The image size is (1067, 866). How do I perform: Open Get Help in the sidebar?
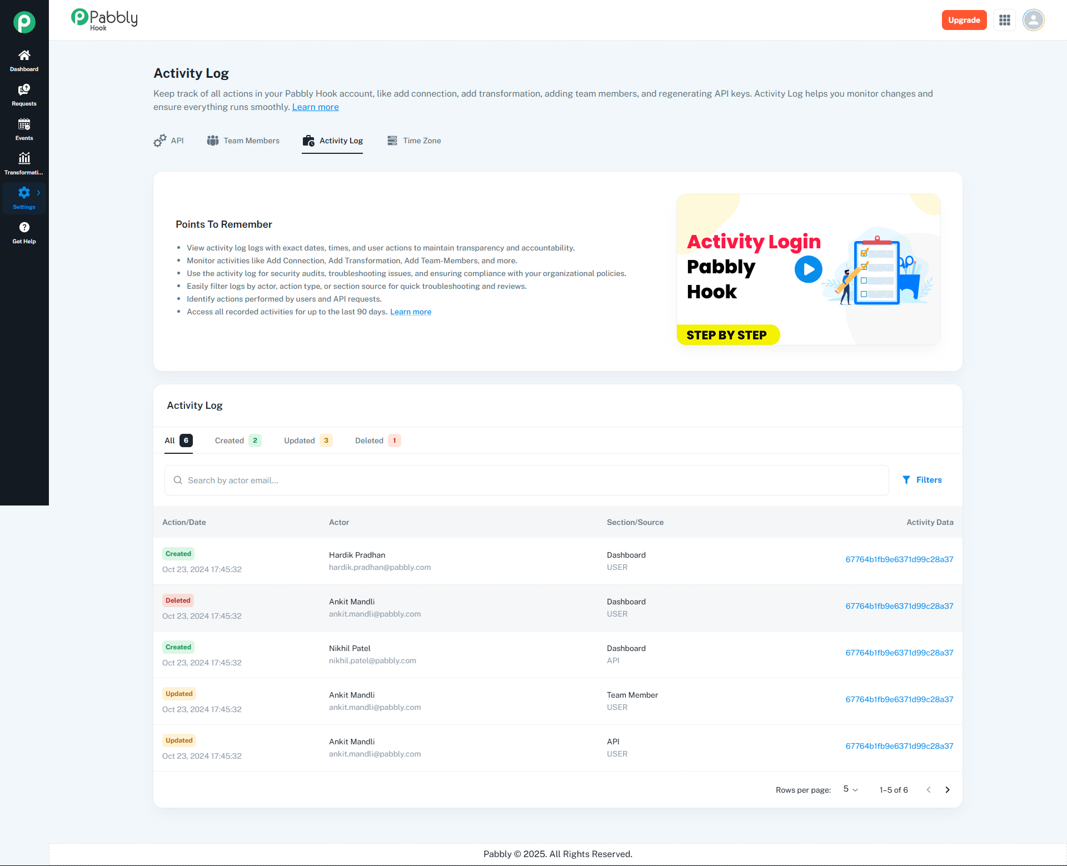[24, 233]
